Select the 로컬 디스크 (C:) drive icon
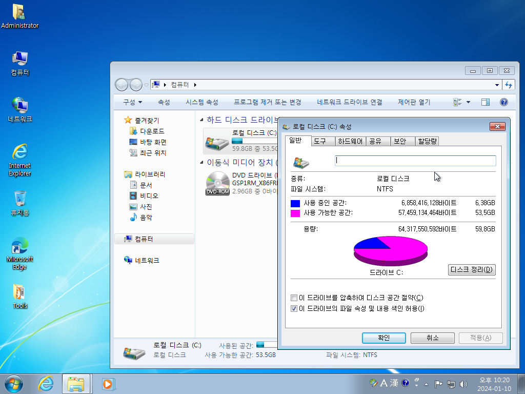 point(217,144)
